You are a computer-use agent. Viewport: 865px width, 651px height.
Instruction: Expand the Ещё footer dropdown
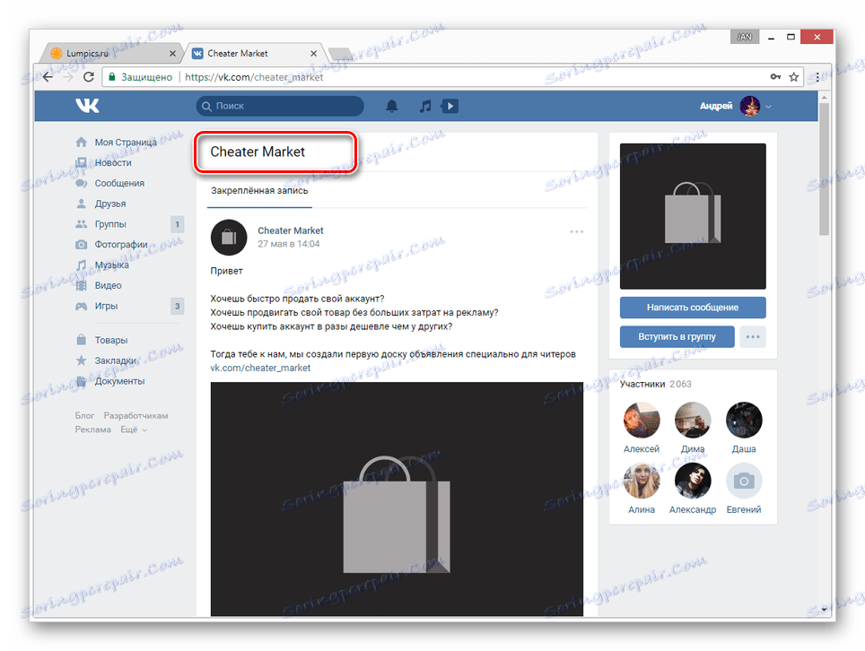coord(134,430)
